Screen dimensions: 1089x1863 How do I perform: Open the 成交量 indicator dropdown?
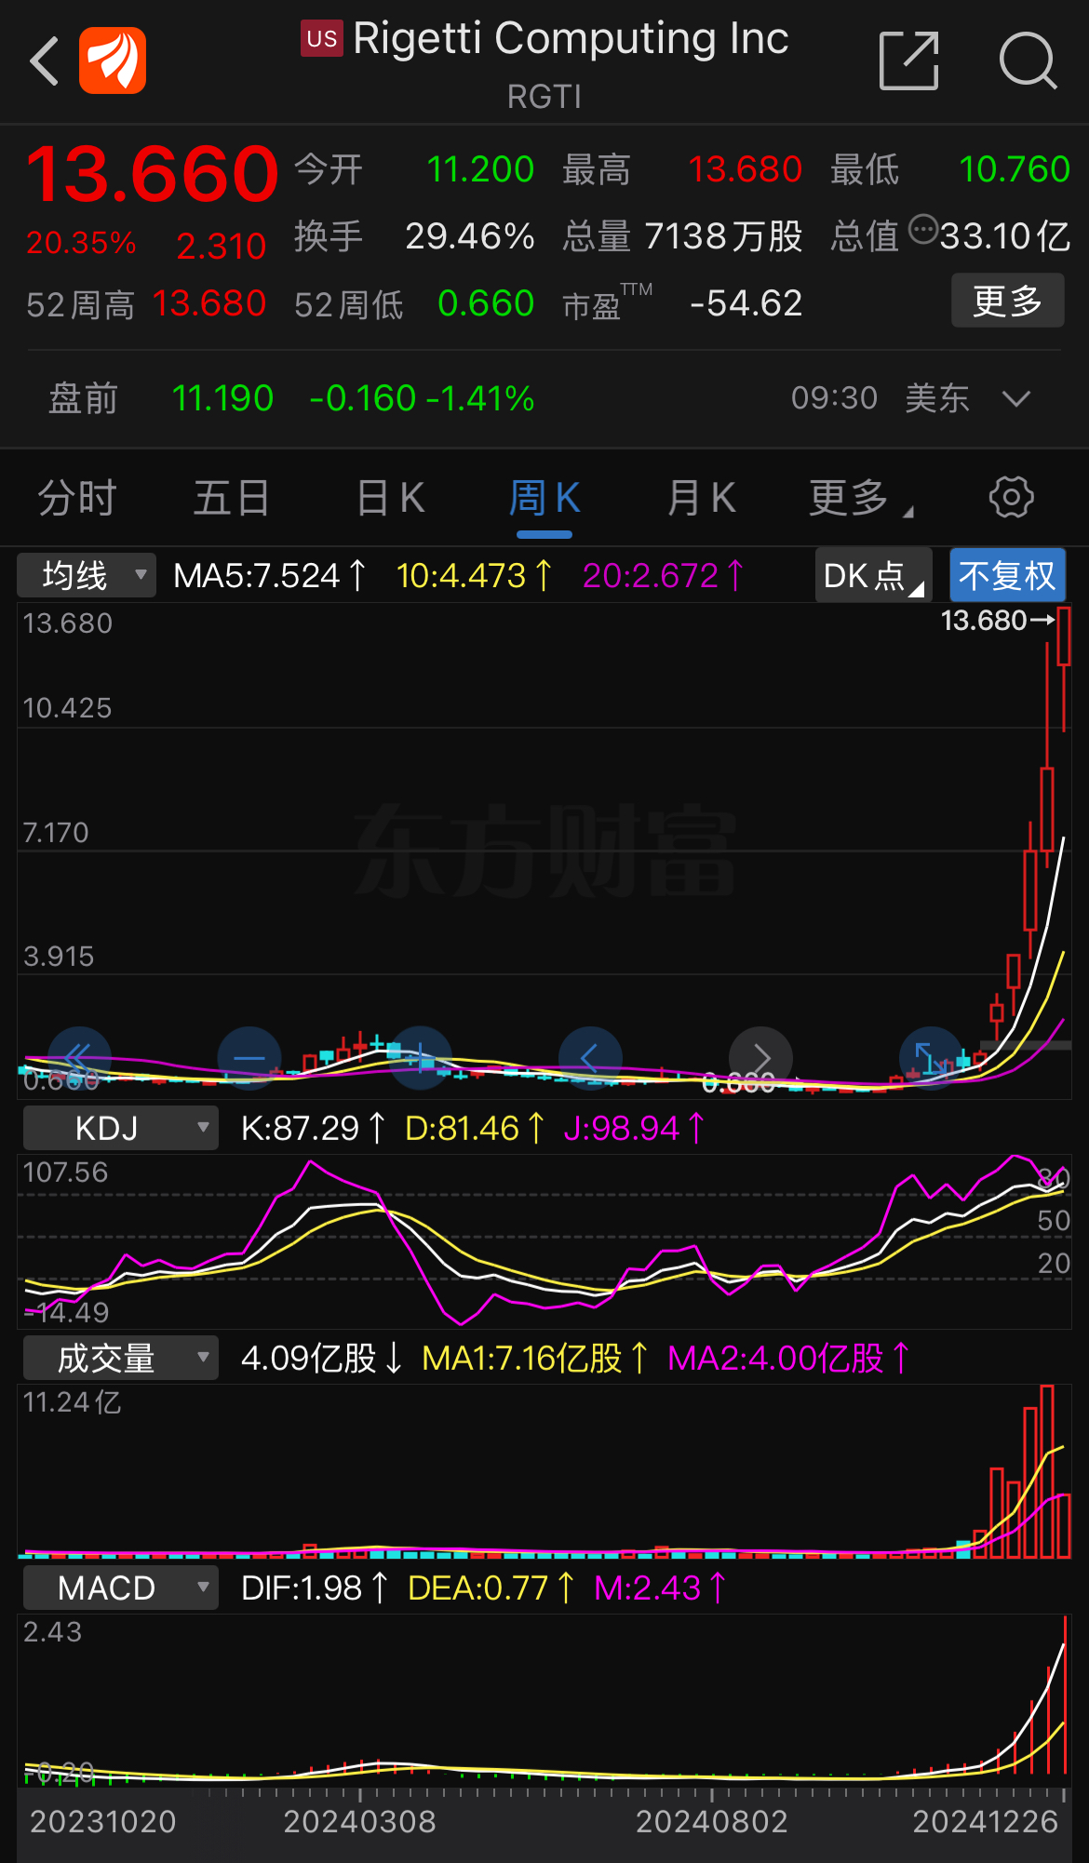coord(120,1358)
